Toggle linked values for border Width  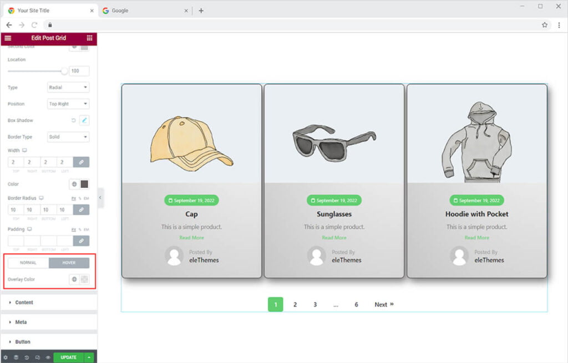point(81,162)
